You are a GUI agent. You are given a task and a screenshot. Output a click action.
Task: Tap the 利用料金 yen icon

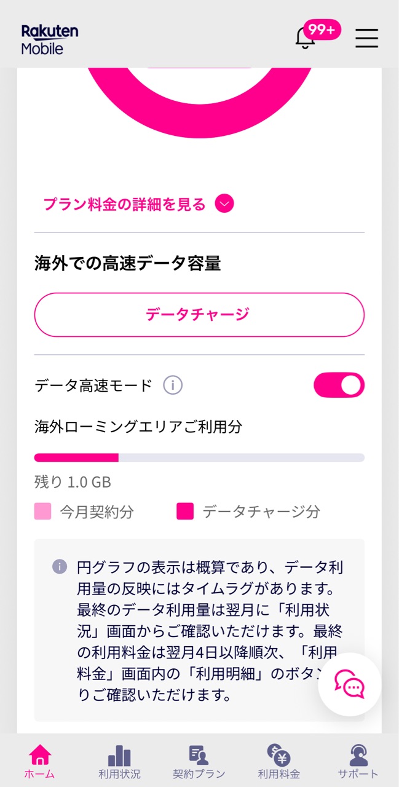[x=279, y=755]
